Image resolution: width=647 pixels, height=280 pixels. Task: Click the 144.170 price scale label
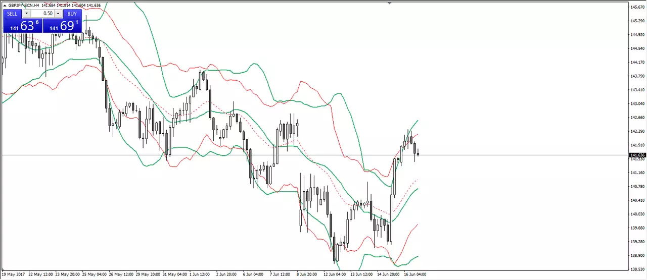click(x=637, y=63)
